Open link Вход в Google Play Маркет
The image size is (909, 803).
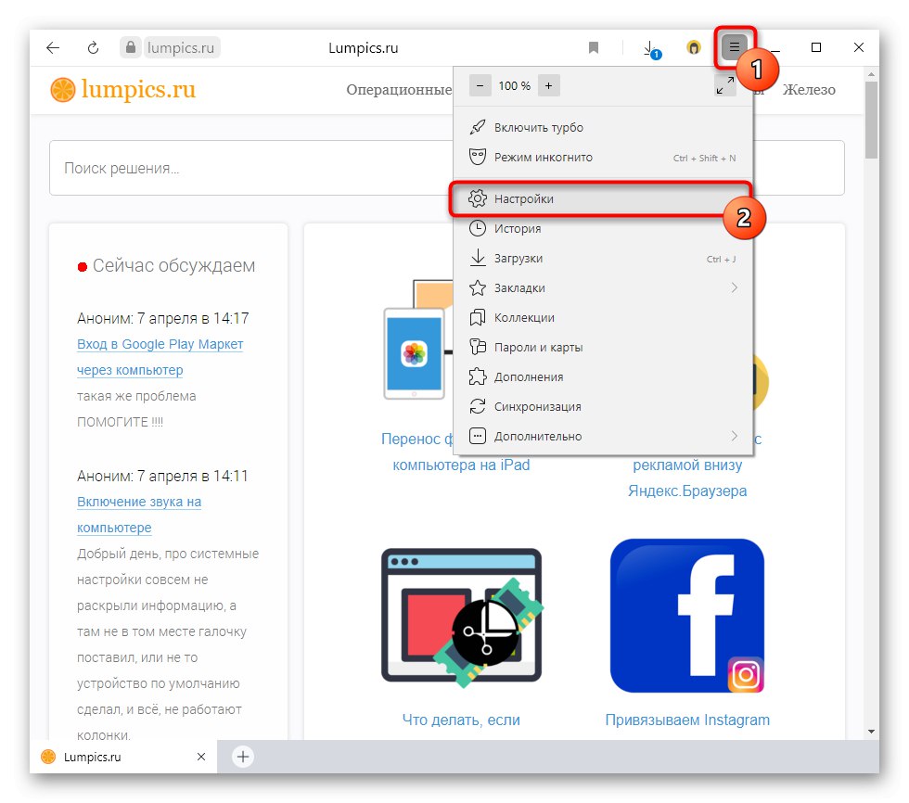tap(160, 357)
